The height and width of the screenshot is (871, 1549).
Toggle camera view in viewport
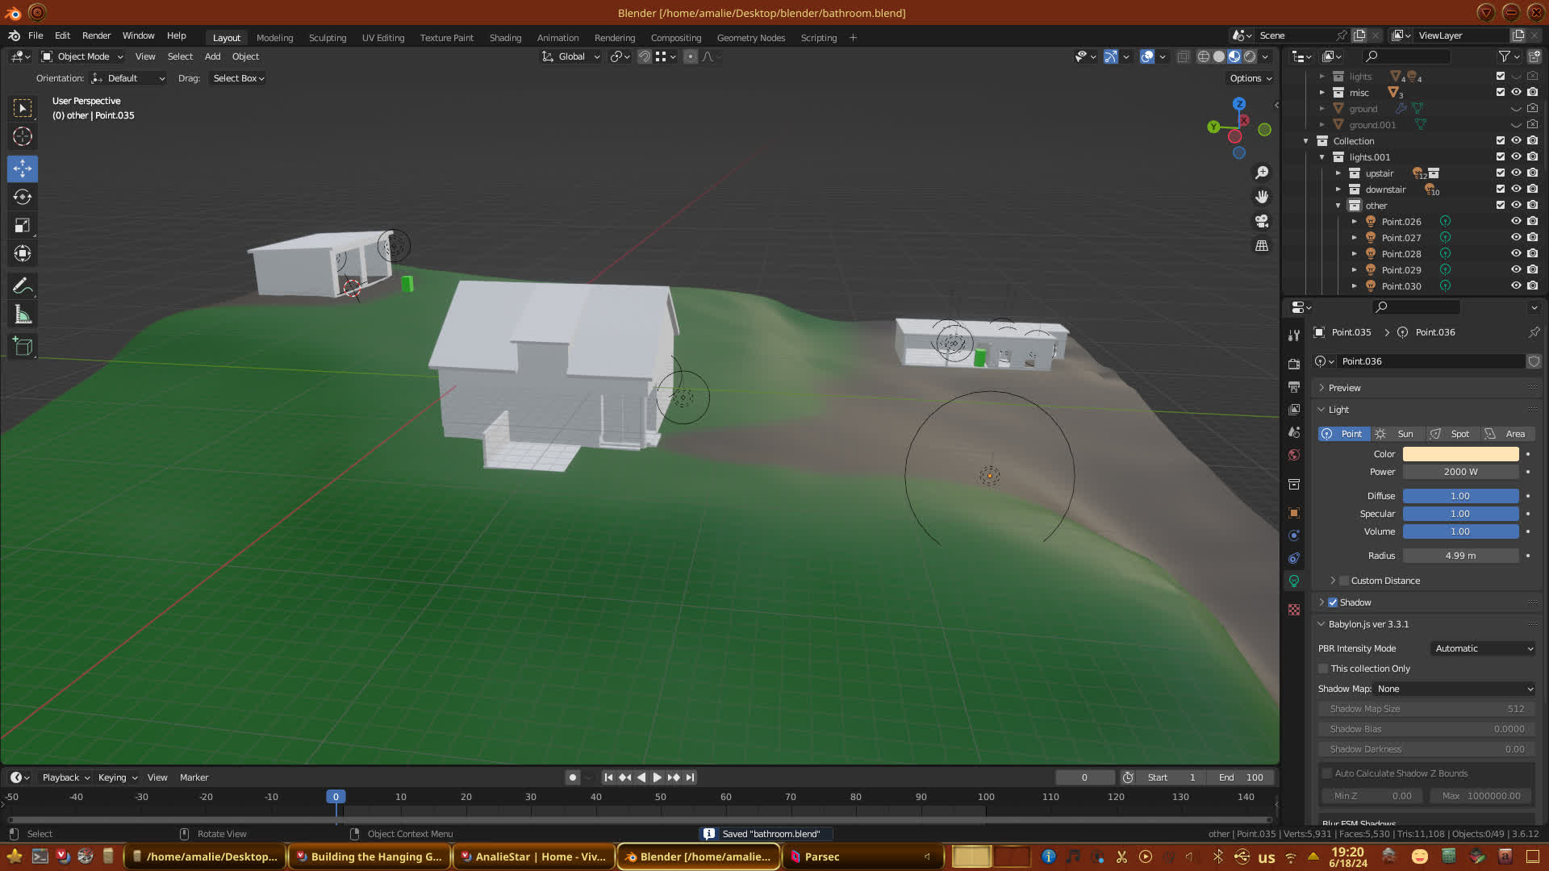[1262, 221]
